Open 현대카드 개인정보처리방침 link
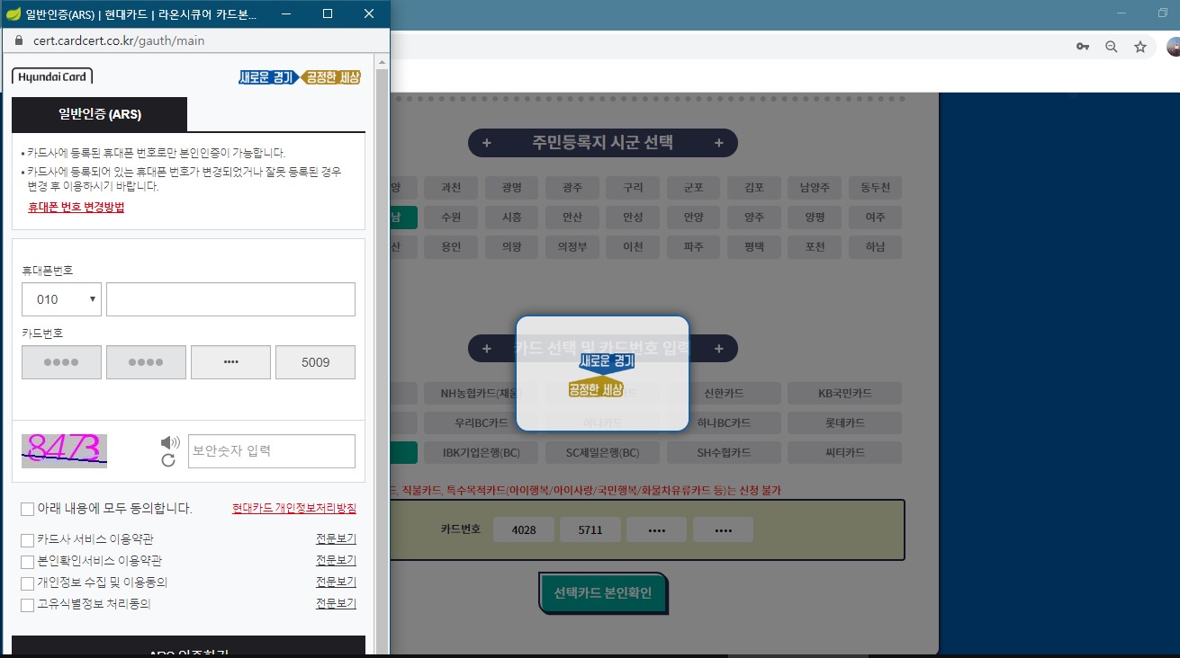This screenshot has width=1180, height=658. (294, 508)
